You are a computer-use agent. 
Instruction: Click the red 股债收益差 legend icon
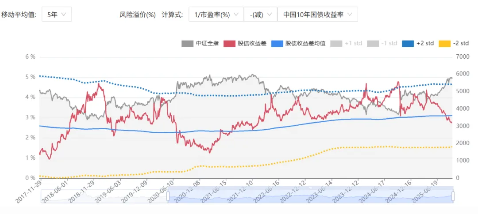point(229,44)
